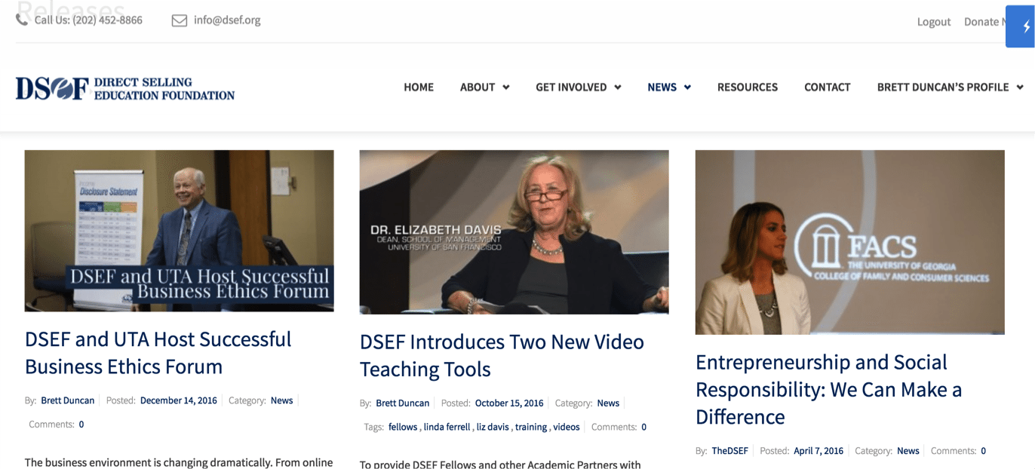Open the Dr. Elizabeth Davis video thumbnail
This screenshot has height=469, width=1035.
pos(514,232)
